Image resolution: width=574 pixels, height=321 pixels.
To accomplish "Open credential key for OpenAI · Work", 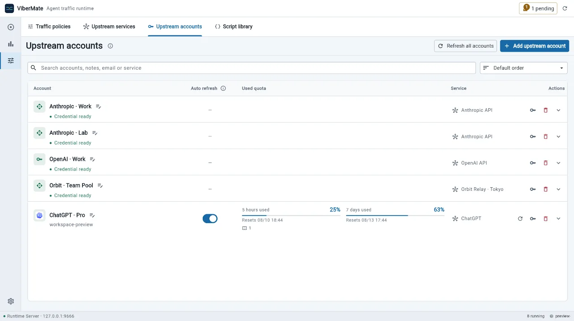I will tap(533, 163).
